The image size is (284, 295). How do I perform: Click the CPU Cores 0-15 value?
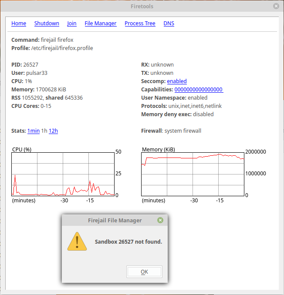coord(46,106)
